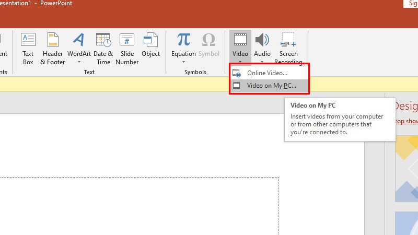Screen dimensions: 418x235
Task: Insert an Object
Action: [150, 45]
